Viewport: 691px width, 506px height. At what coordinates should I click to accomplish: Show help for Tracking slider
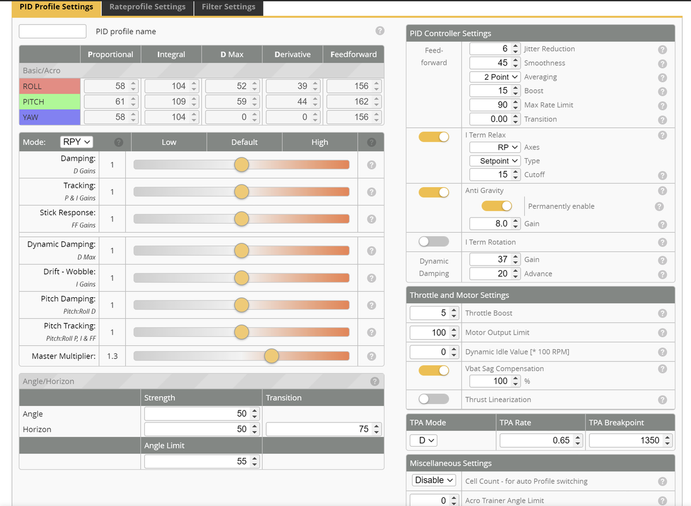(x=372, y=192)
